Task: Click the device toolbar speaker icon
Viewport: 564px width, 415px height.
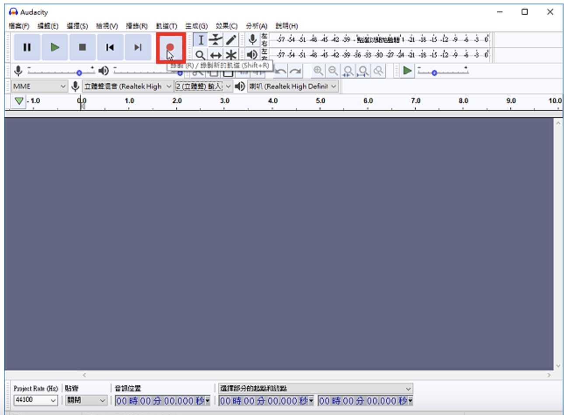Action: [x=240, y=86]
